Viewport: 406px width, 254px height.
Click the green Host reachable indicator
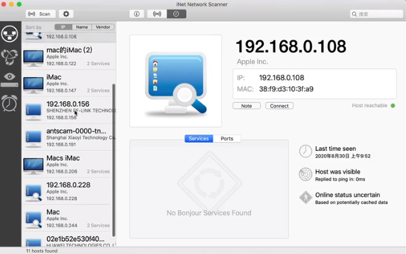click(x=393, y=106)
